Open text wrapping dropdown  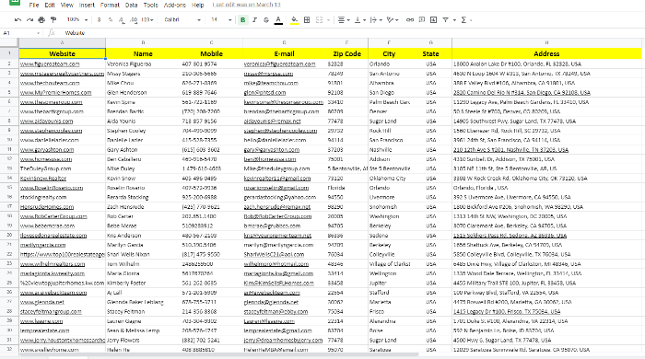pyautogui.click(x=376, y=19)
